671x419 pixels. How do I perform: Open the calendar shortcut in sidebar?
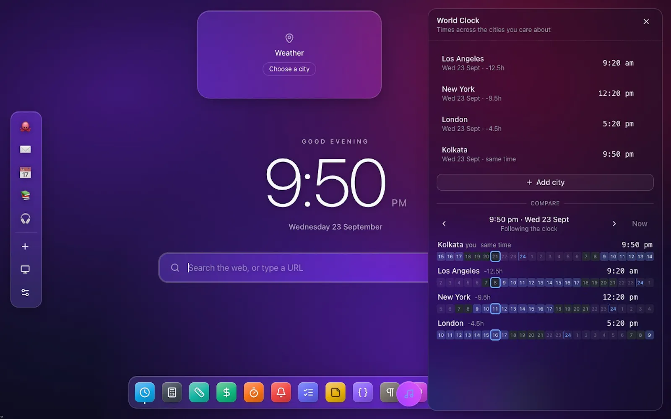(26, 173)
